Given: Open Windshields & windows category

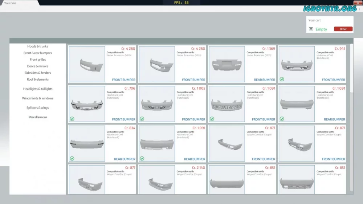Looking at the screenshot, I should click(x=38, y=98).
